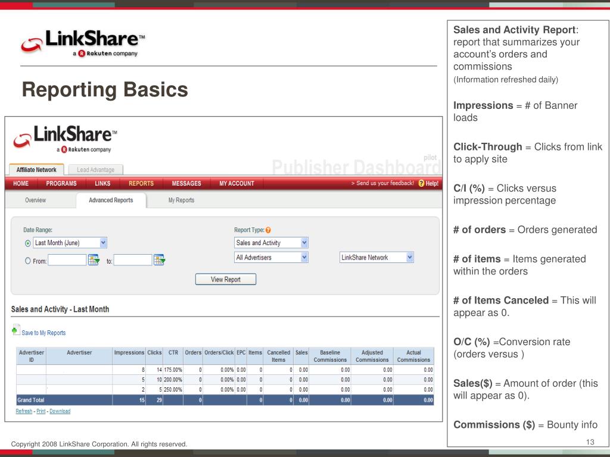
Task: Click the Download link below the table
Action: pos(60,411)
